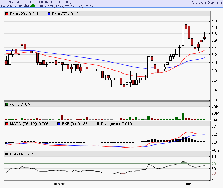Click the 2.6 price axis label
Viewport: 223px width, 188px height.
click(x=214, y=80)
